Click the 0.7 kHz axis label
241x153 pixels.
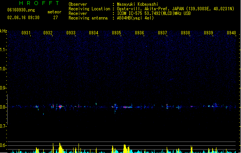(x=3, y=126)
